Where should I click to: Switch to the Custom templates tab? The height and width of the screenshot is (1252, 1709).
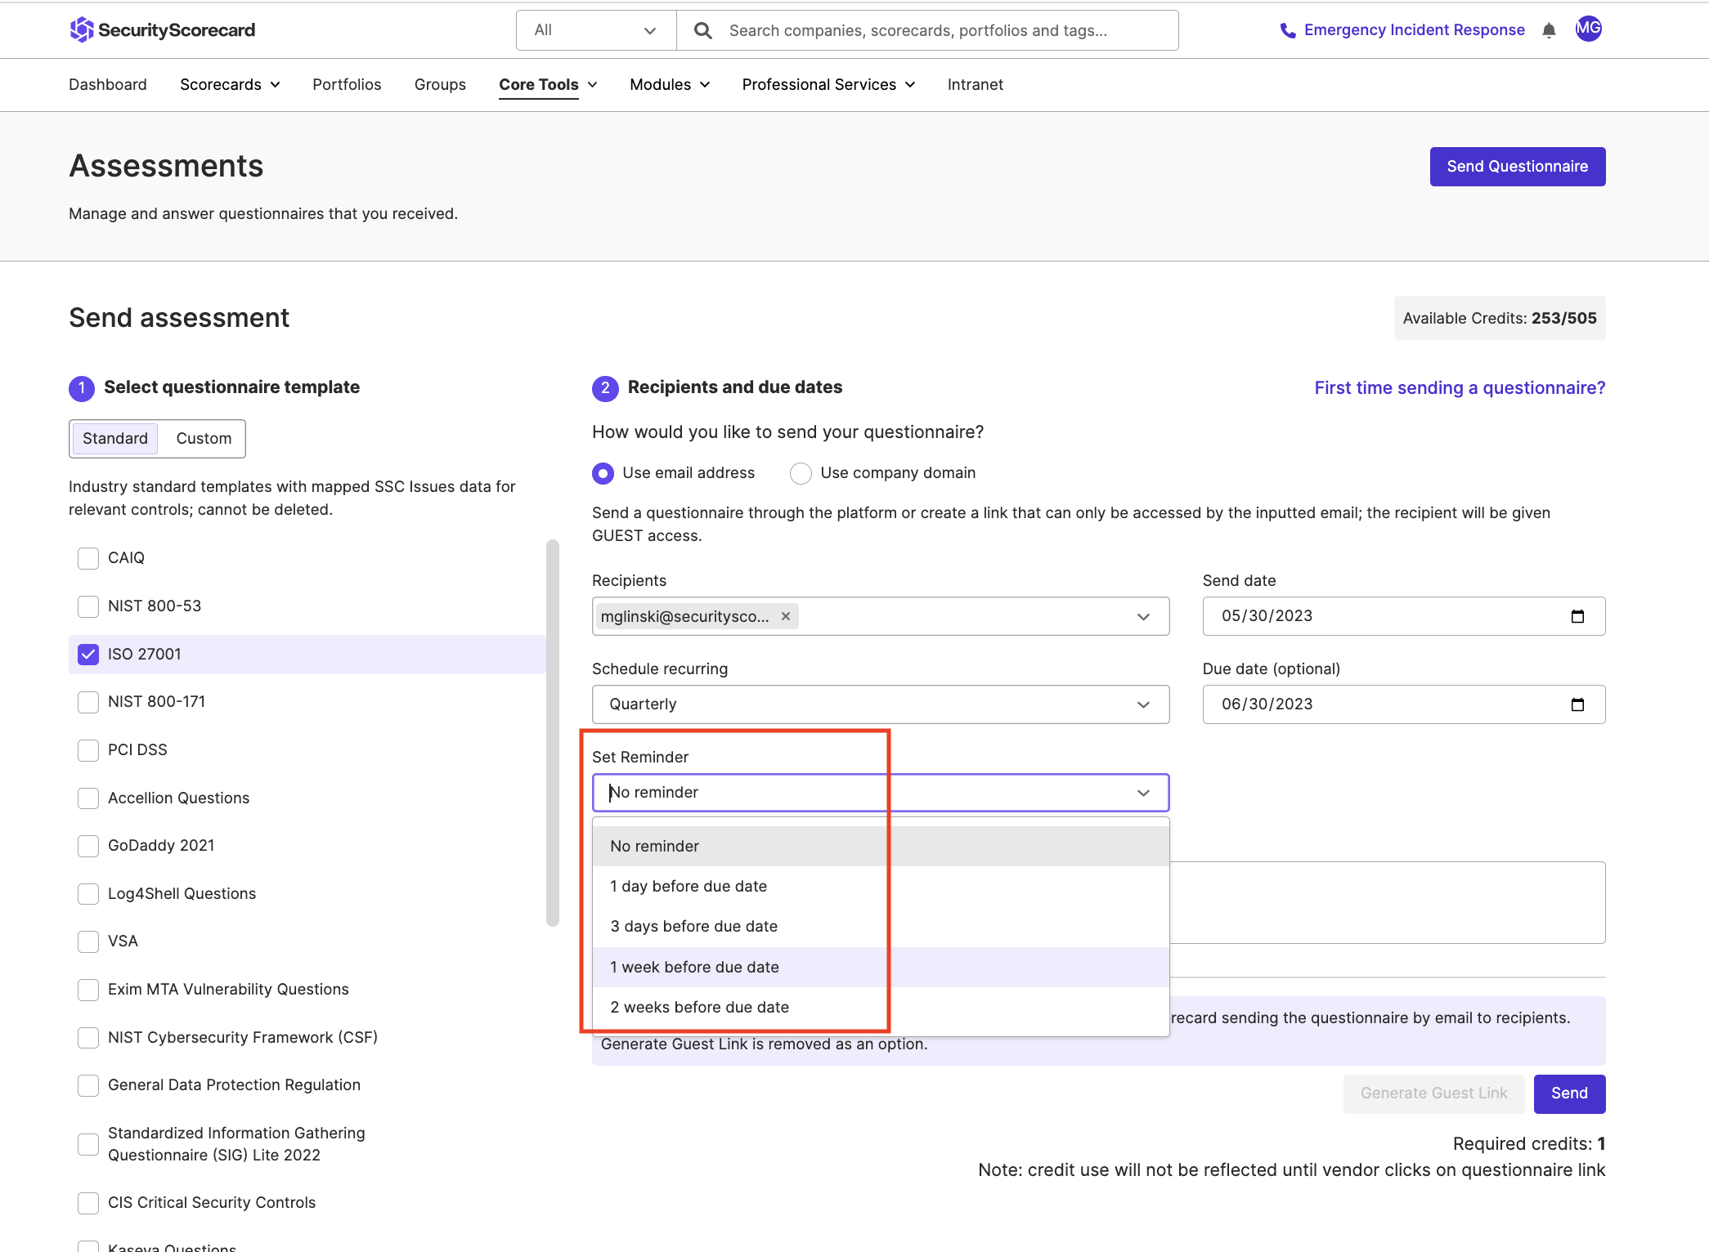tap(202, 438)
